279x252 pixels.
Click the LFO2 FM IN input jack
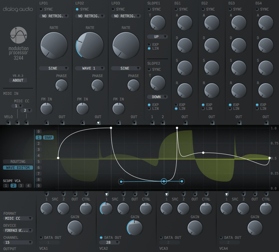tap(82, 123)
